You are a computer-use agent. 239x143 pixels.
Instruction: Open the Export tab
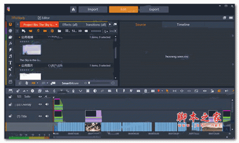(154, 10)
